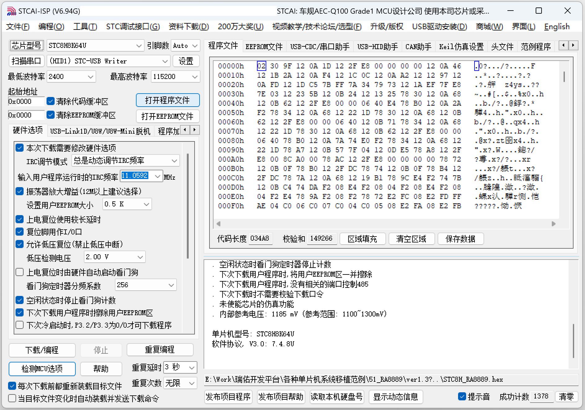The width and height of the screenshot is (585, 410).
Task: Toggle 下次下载用户程序时擦除用户EEPROM区
Action: (x=20, y=312)
